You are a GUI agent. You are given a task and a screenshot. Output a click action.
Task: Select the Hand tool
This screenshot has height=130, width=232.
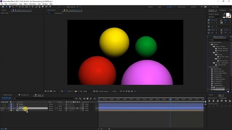(10, 7)
